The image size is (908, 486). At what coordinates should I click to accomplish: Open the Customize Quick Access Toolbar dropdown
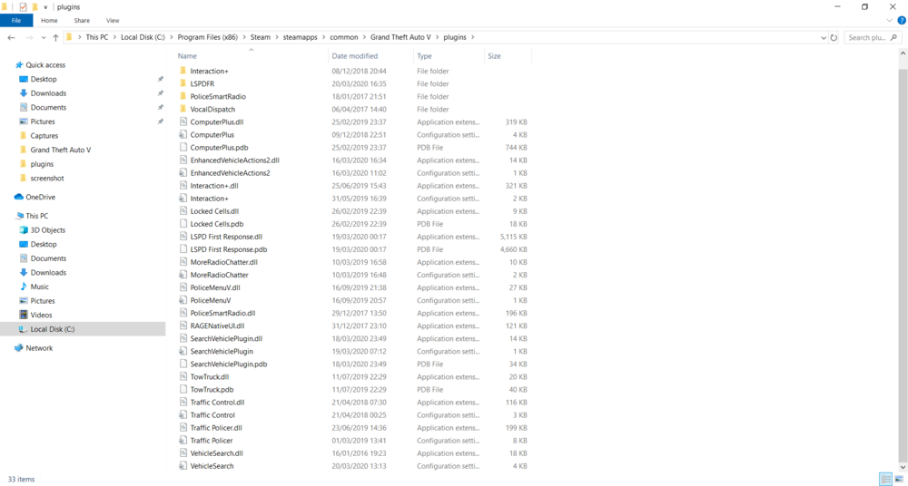click(x=45, y=7)
